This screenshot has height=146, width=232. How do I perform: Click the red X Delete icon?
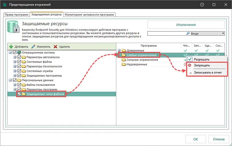click(55, 47)
